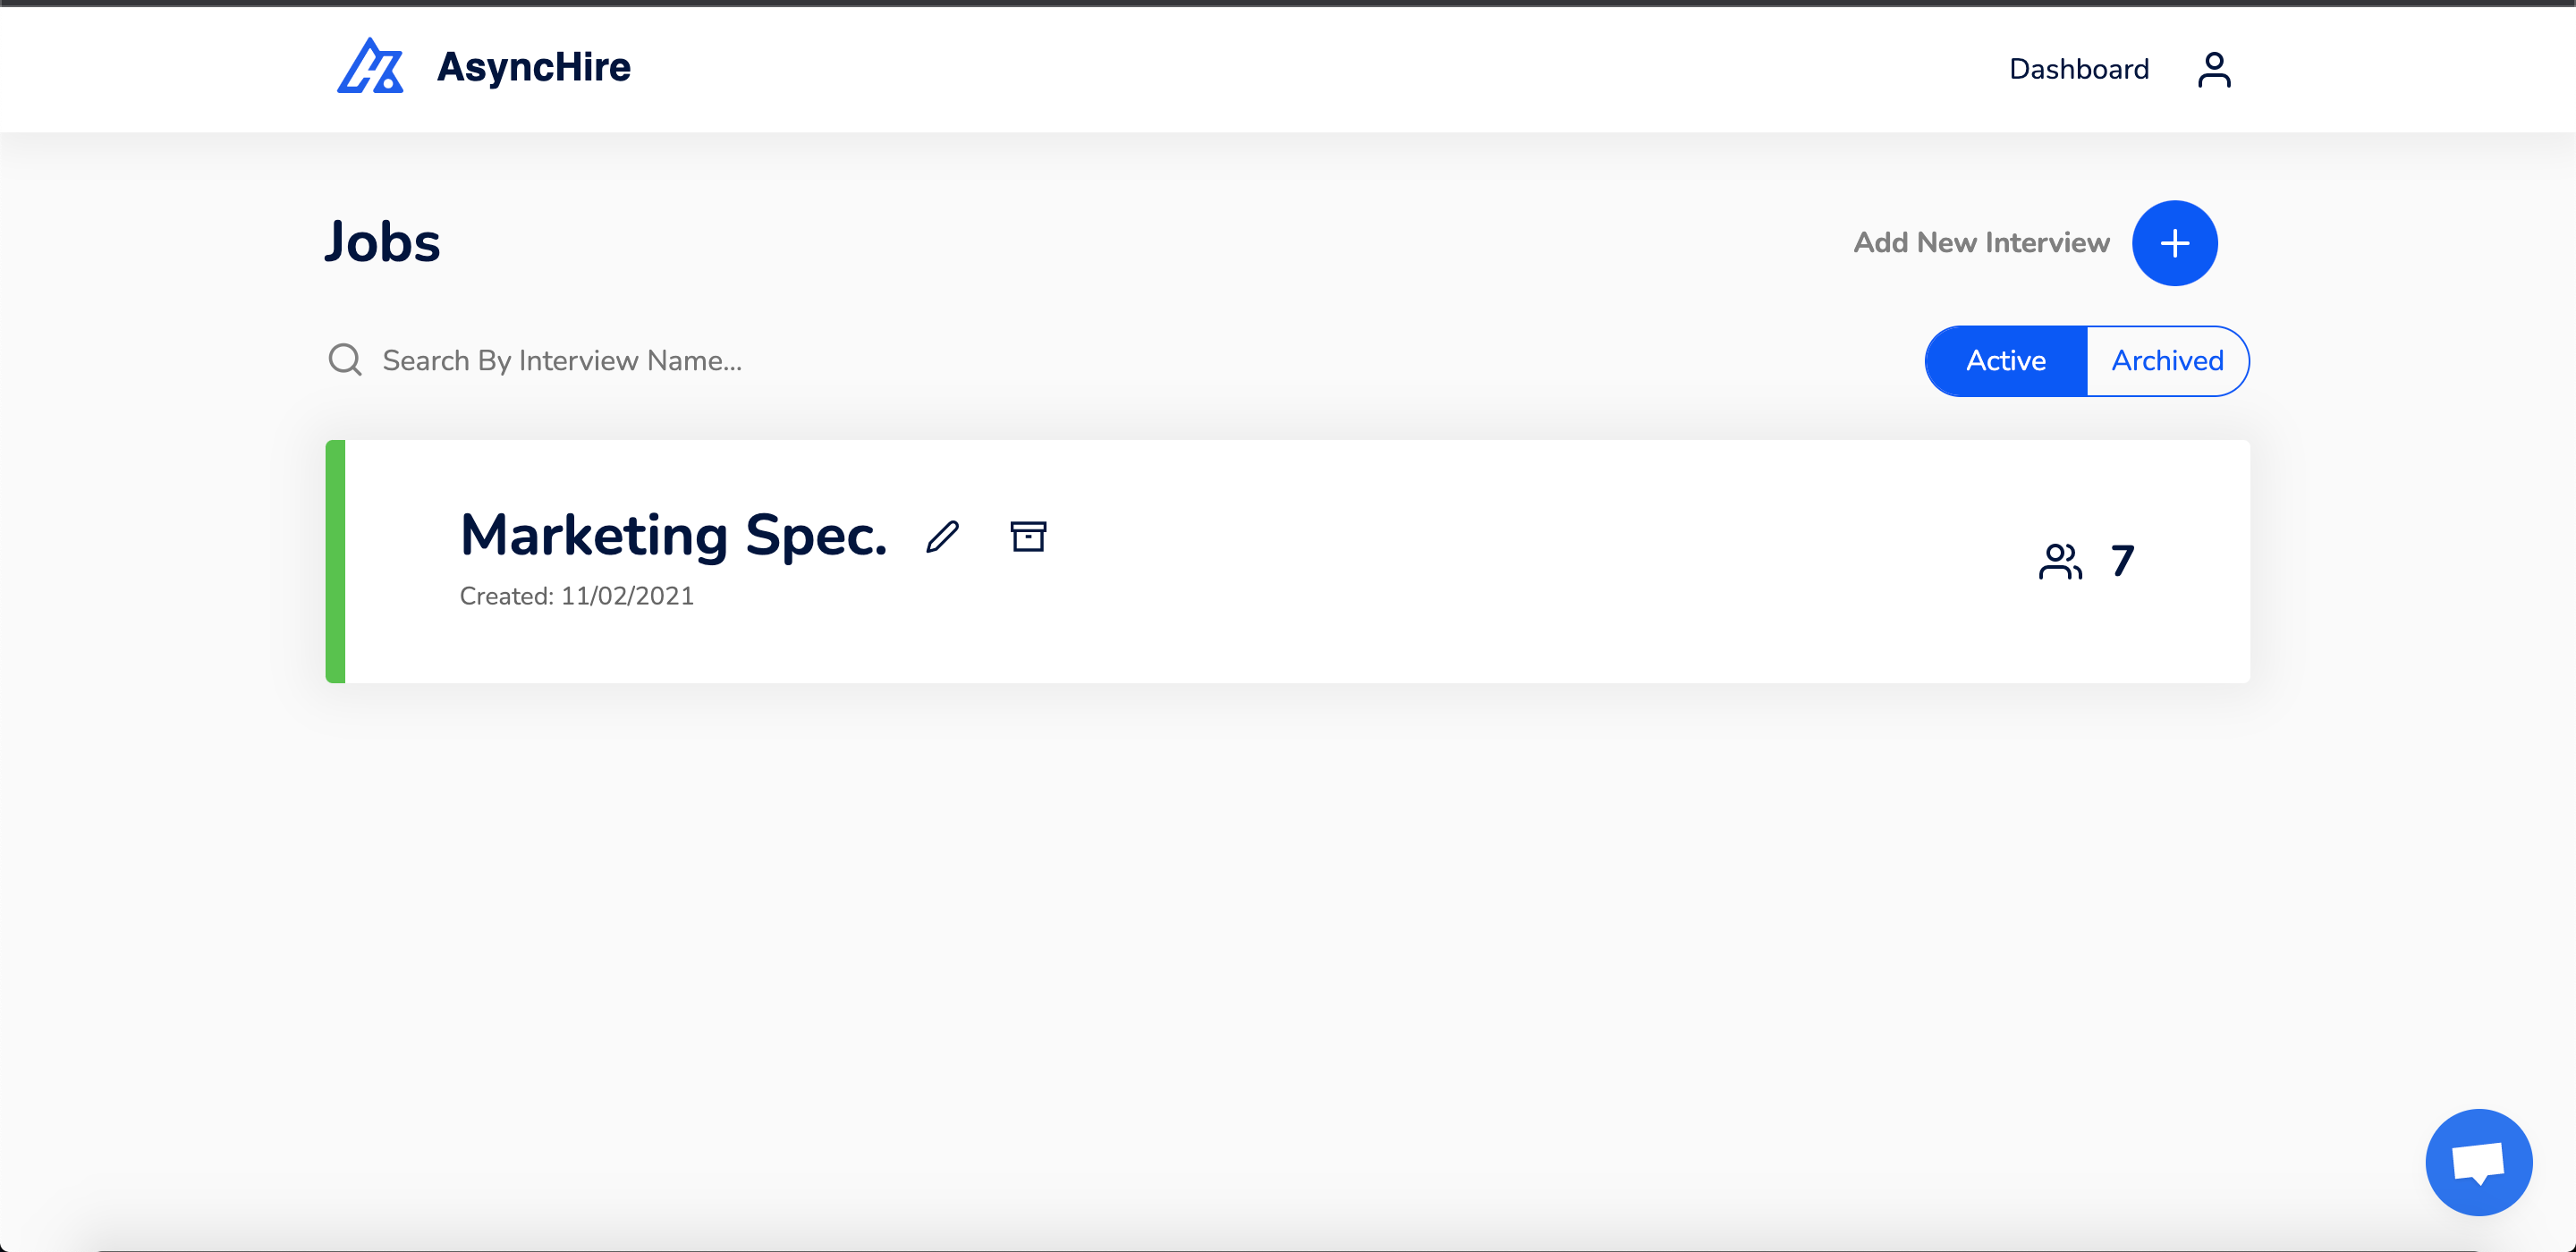The width and height of the screenshot is (2576, 1252).
Task: Edit Marketing Spec. with the pencil icon
Action: pos(942,537)
